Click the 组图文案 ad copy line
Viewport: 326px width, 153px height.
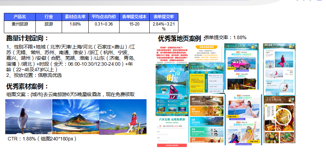(70, 95)
